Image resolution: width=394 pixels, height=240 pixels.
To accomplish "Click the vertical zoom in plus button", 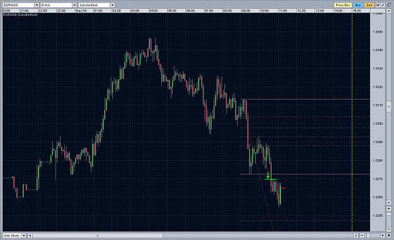I will coord(389,209).
